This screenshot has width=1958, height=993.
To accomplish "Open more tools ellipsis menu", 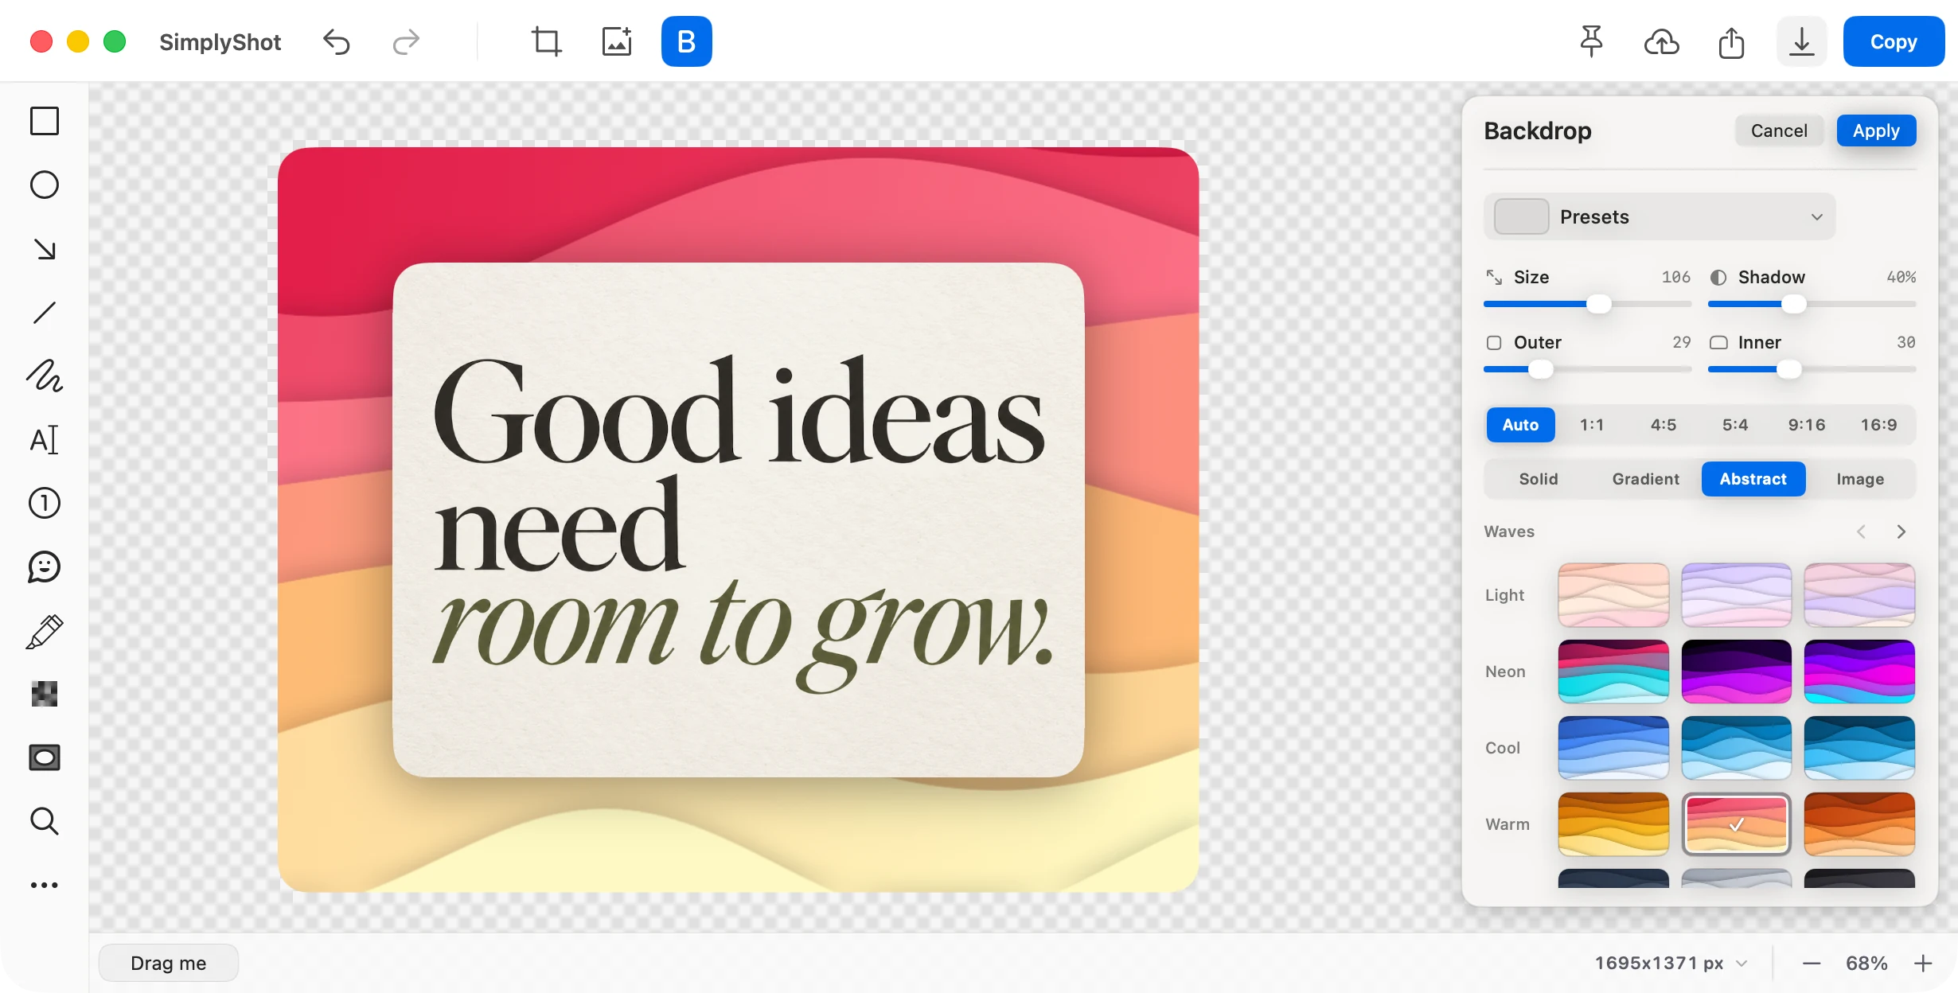I will click(x=45, y=885).
